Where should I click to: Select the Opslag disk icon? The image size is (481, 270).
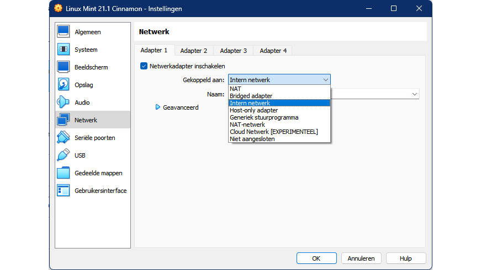click(x=64, y=85)
